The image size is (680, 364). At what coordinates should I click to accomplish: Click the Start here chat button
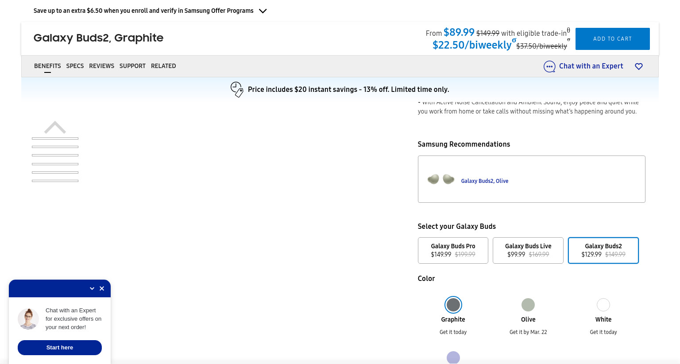coord(60,348)
